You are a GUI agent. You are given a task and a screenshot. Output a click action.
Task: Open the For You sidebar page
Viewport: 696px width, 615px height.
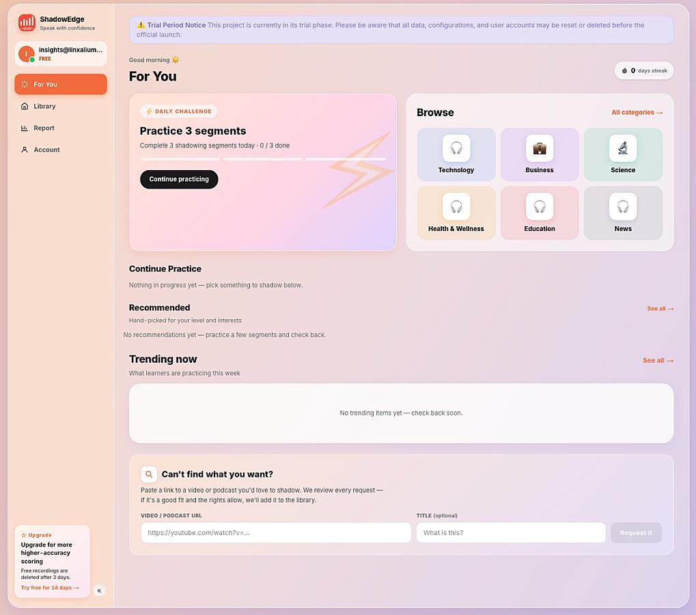[x=60, y=84]
